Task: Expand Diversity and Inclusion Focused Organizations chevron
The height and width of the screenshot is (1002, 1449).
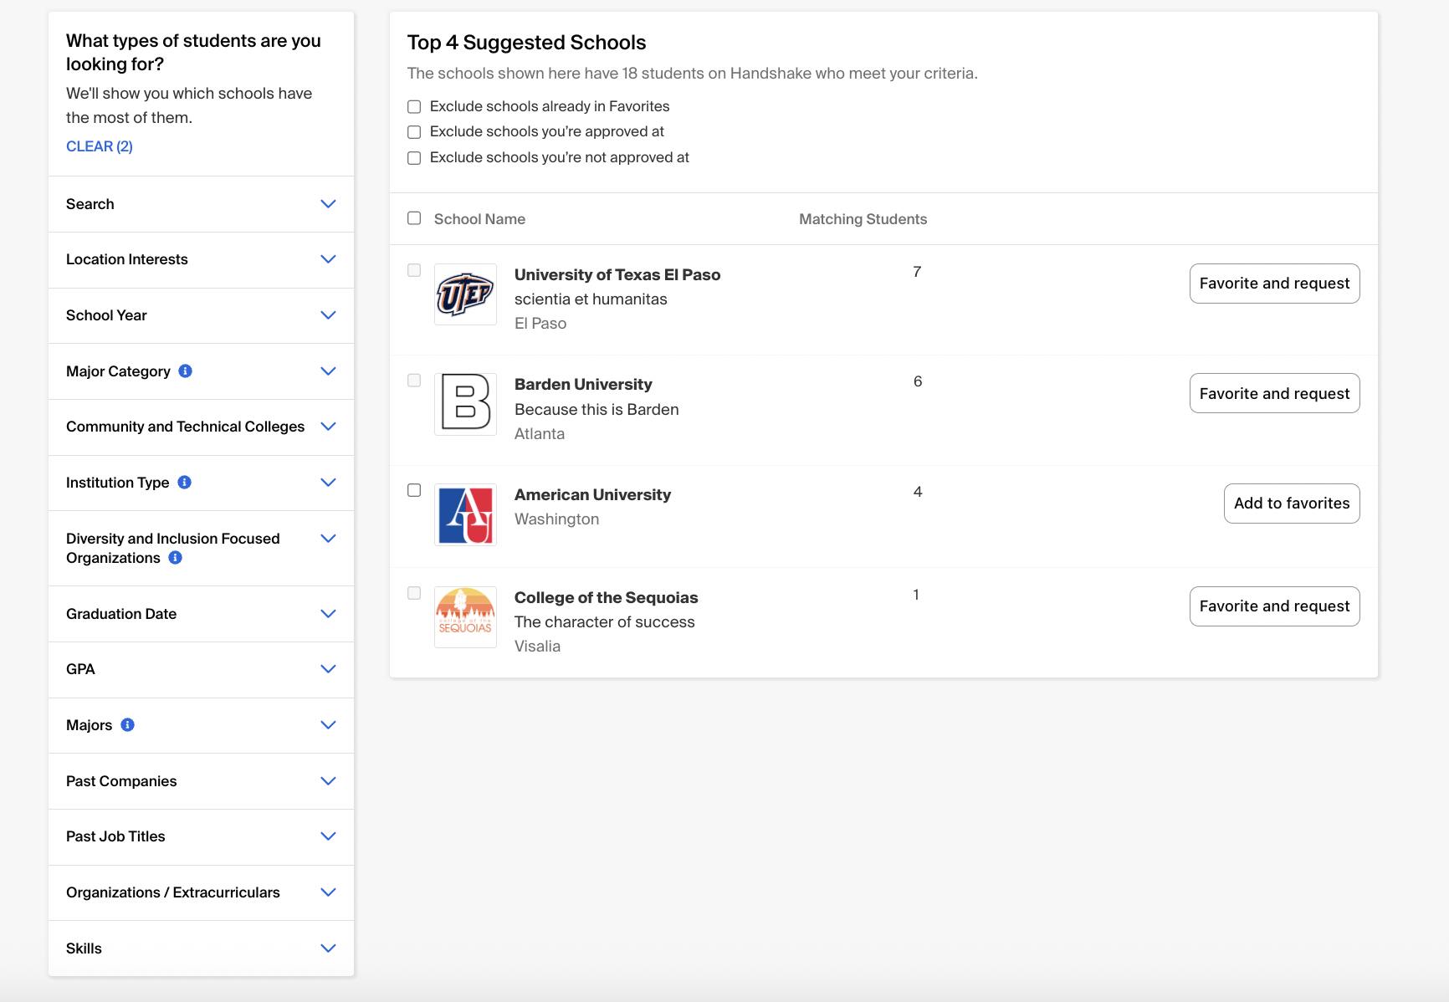Action: (328, 539)
